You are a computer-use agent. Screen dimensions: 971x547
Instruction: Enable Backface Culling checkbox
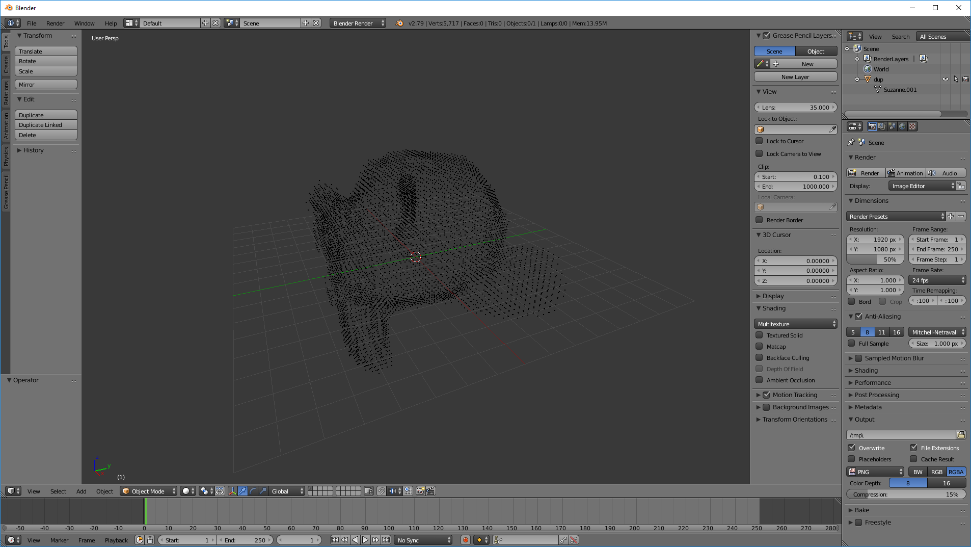(x=759, y=358)
